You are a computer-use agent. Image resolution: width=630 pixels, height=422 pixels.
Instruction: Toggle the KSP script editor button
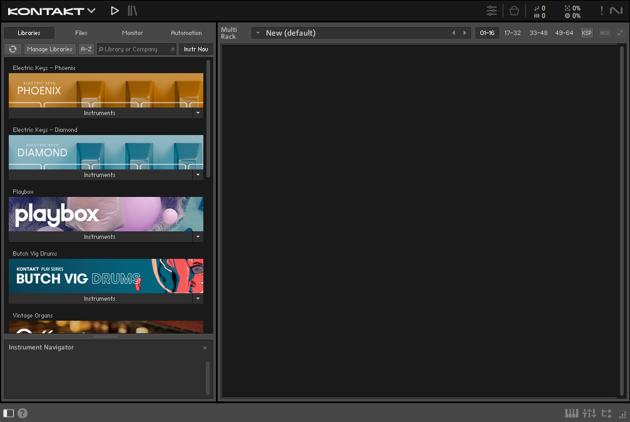pyautogui.click(x=587, y=33)
